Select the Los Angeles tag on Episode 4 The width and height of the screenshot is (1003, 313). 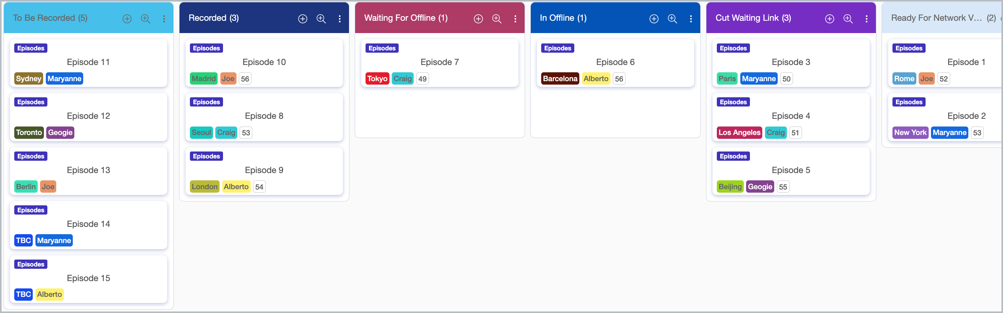pyautogui.click(x=740, y=133)
